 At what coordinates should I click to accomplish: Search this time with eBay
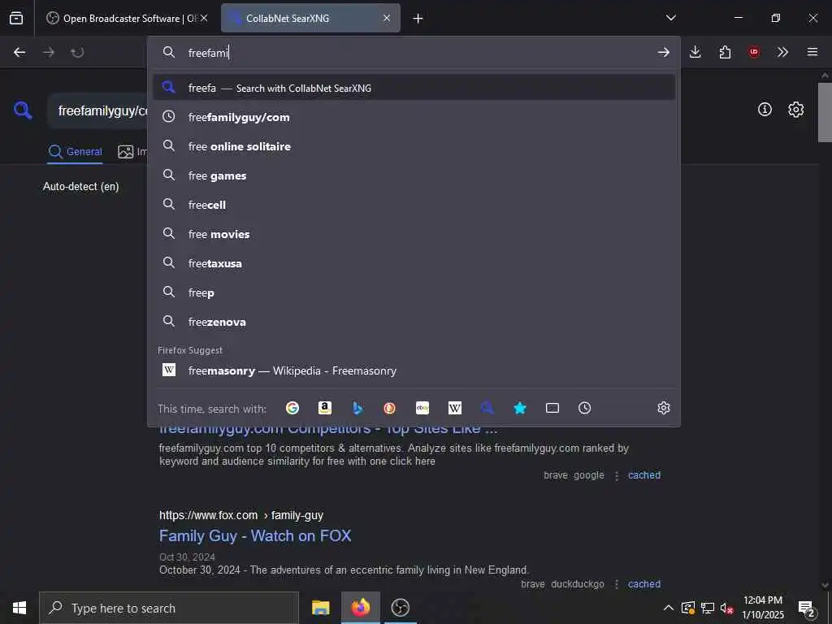tap(422, 408)
